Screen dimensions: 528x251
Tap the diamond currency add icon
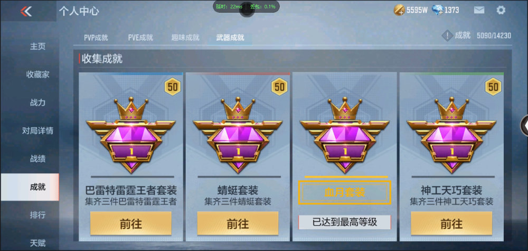coord(437,10)
